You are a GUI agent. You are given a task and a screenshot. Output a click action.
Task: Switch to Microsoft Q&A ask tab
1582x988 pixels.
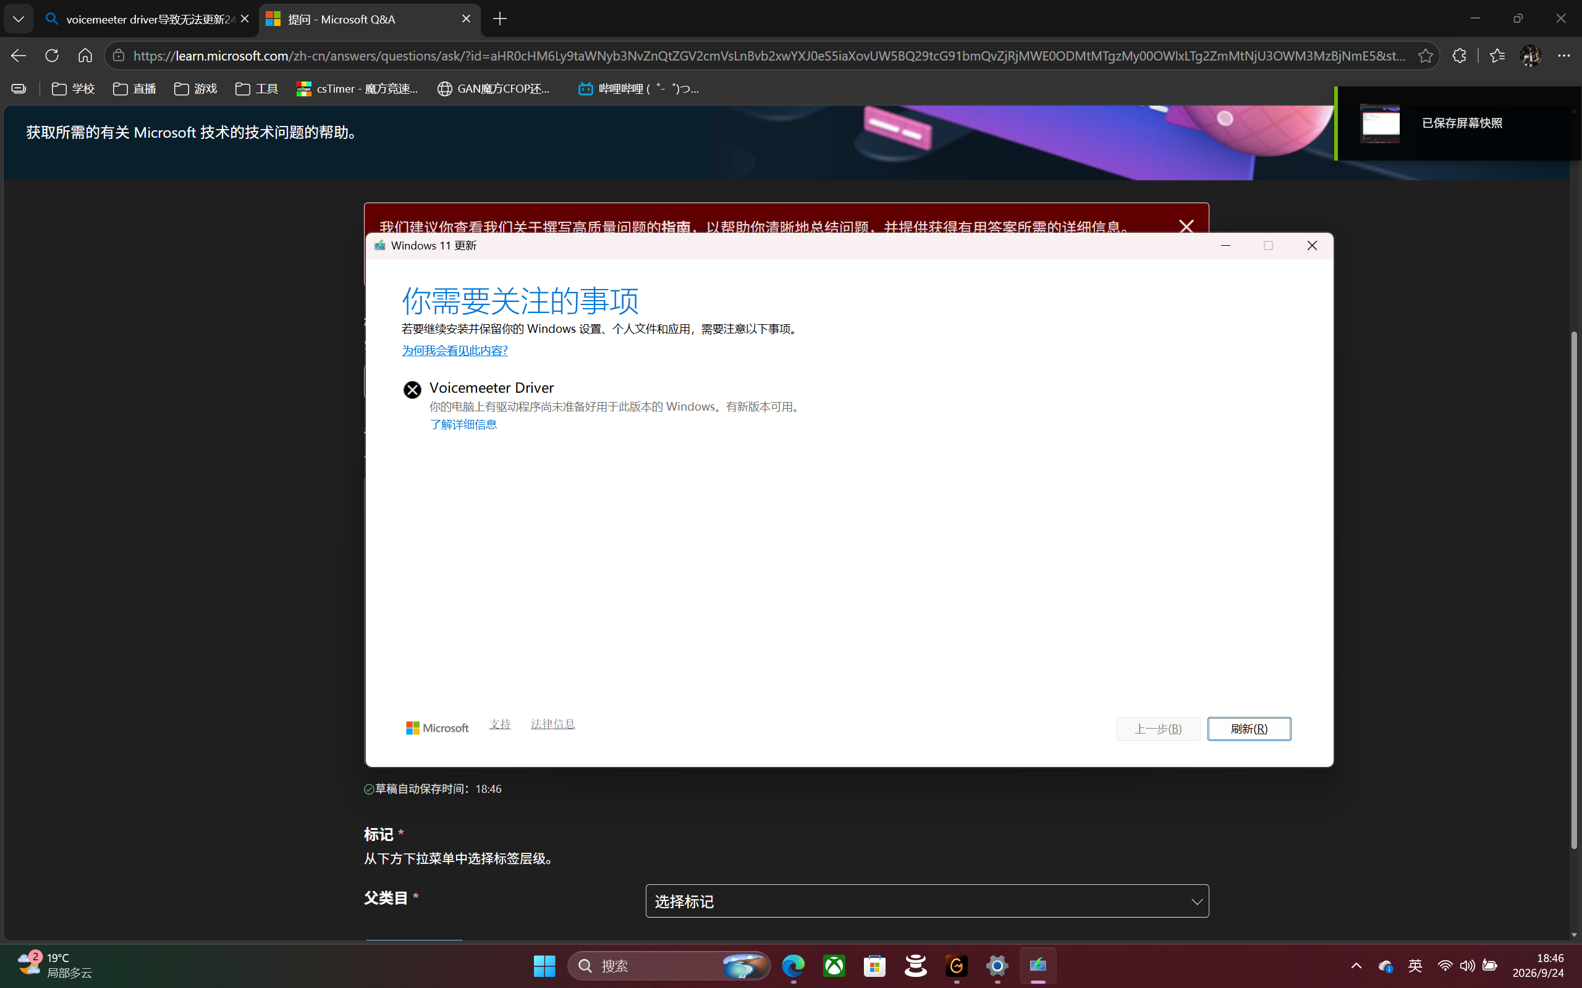click(x=370, y=19)
